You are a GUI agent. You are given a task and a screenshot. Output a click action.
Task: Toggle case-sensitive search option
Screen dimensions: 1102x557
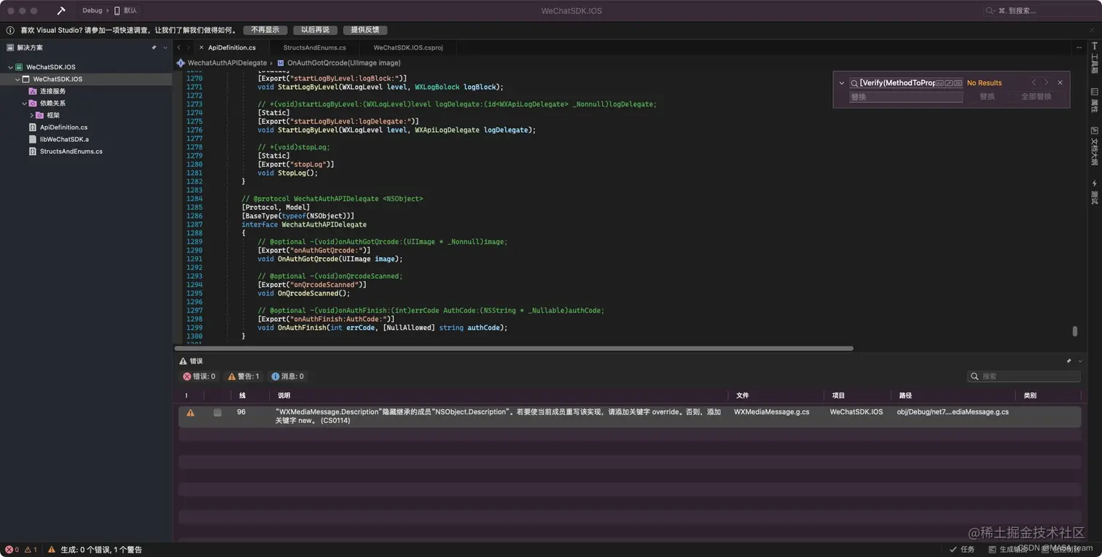pos(939,83)
